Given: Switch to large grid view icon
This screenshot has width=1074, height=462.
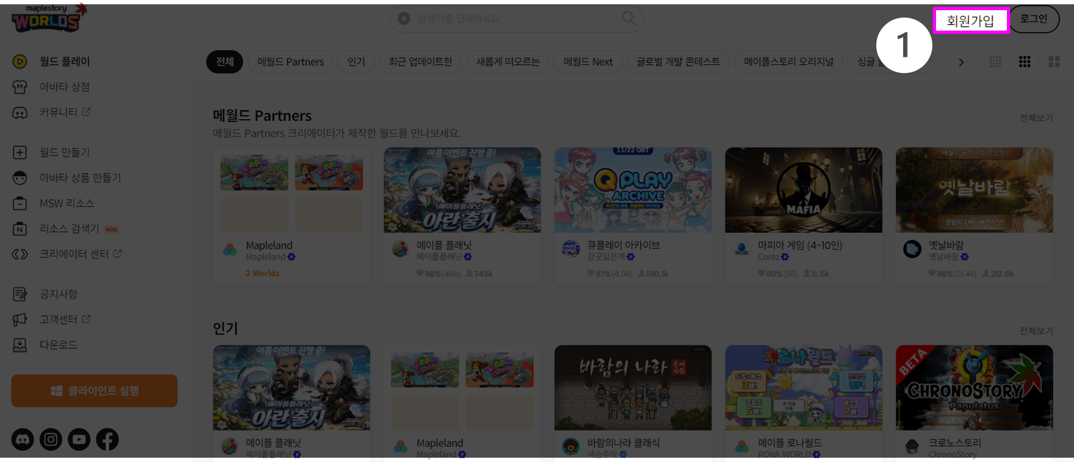Looking at the screenshot, I should point(1054,62).
